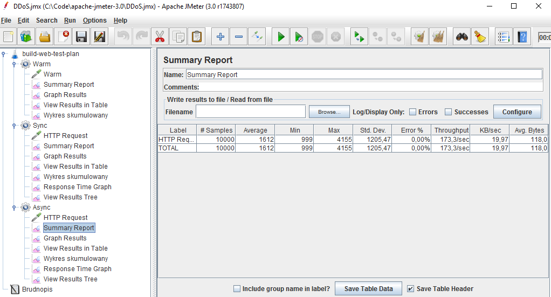
Task: Click the Name input field
Action: 364,74
